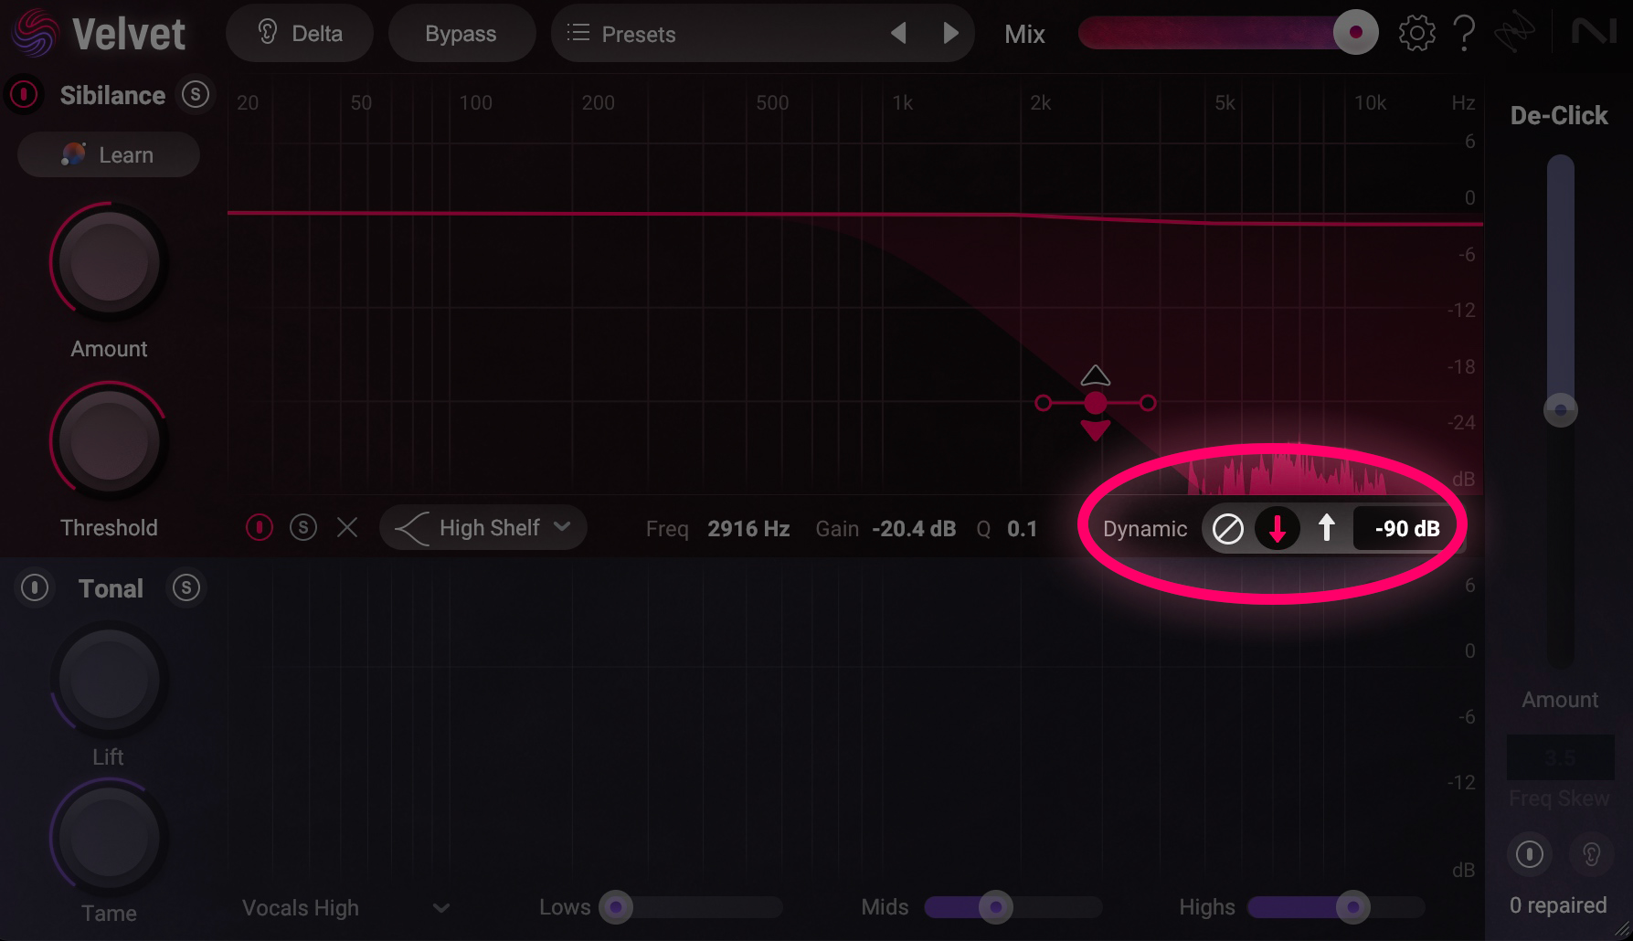Click the Sibilance Amount knob
This screenshot has width=1633, height=941.
tap(109, 262)
